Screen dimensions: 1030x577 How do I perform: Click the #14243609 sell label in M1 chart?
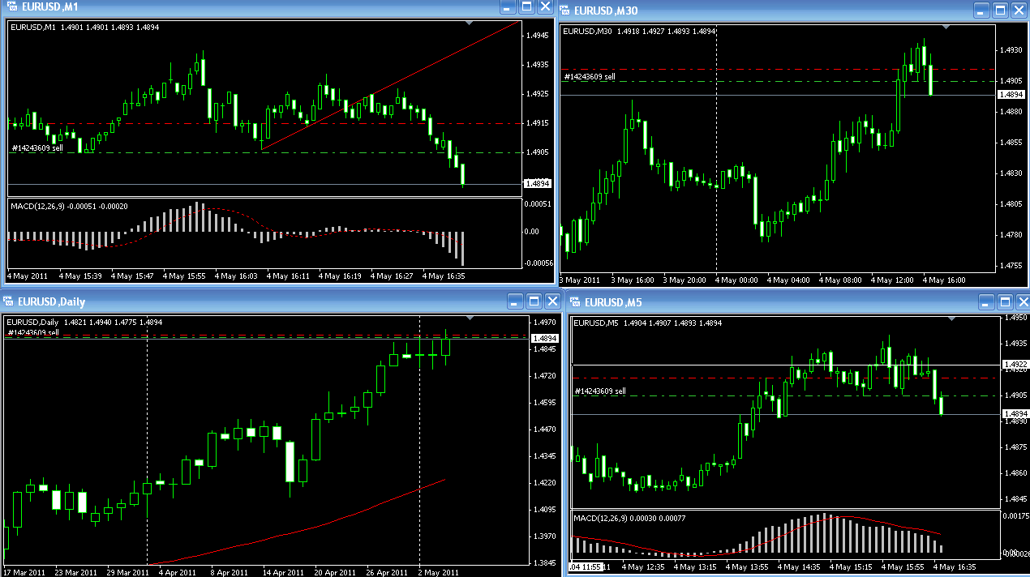point(37,148)
